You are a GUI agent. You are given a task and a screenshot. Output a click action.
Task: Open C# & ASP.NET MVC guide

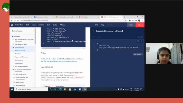pyautogui.click(x=21, y=74)
